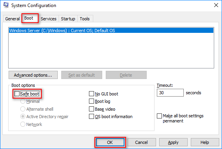Open Advanced options dialog
Viewport: 222px width, 149px height.
33,75
